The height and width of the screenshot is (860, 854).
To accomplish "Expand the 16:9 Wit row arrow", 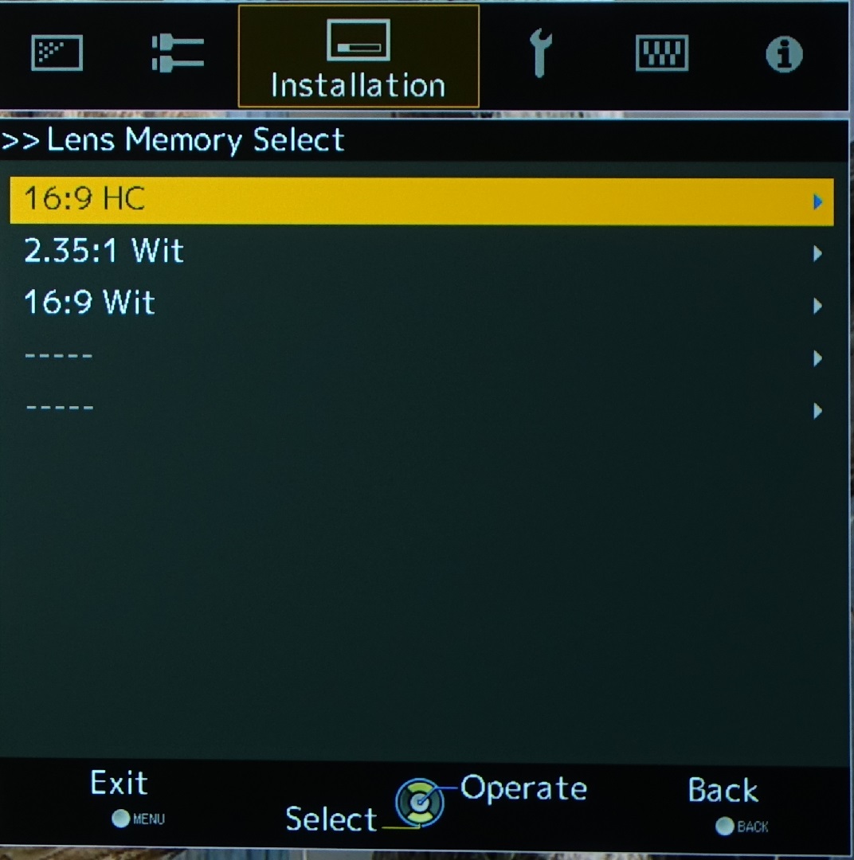I will (x=818, y=306).
